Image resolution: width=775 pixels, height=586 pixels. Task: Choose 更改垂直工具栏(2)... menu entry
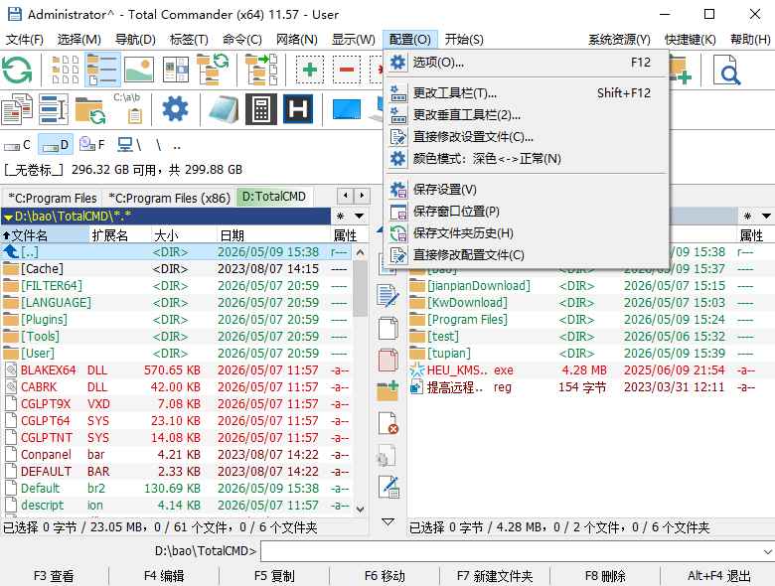(526, 114)
